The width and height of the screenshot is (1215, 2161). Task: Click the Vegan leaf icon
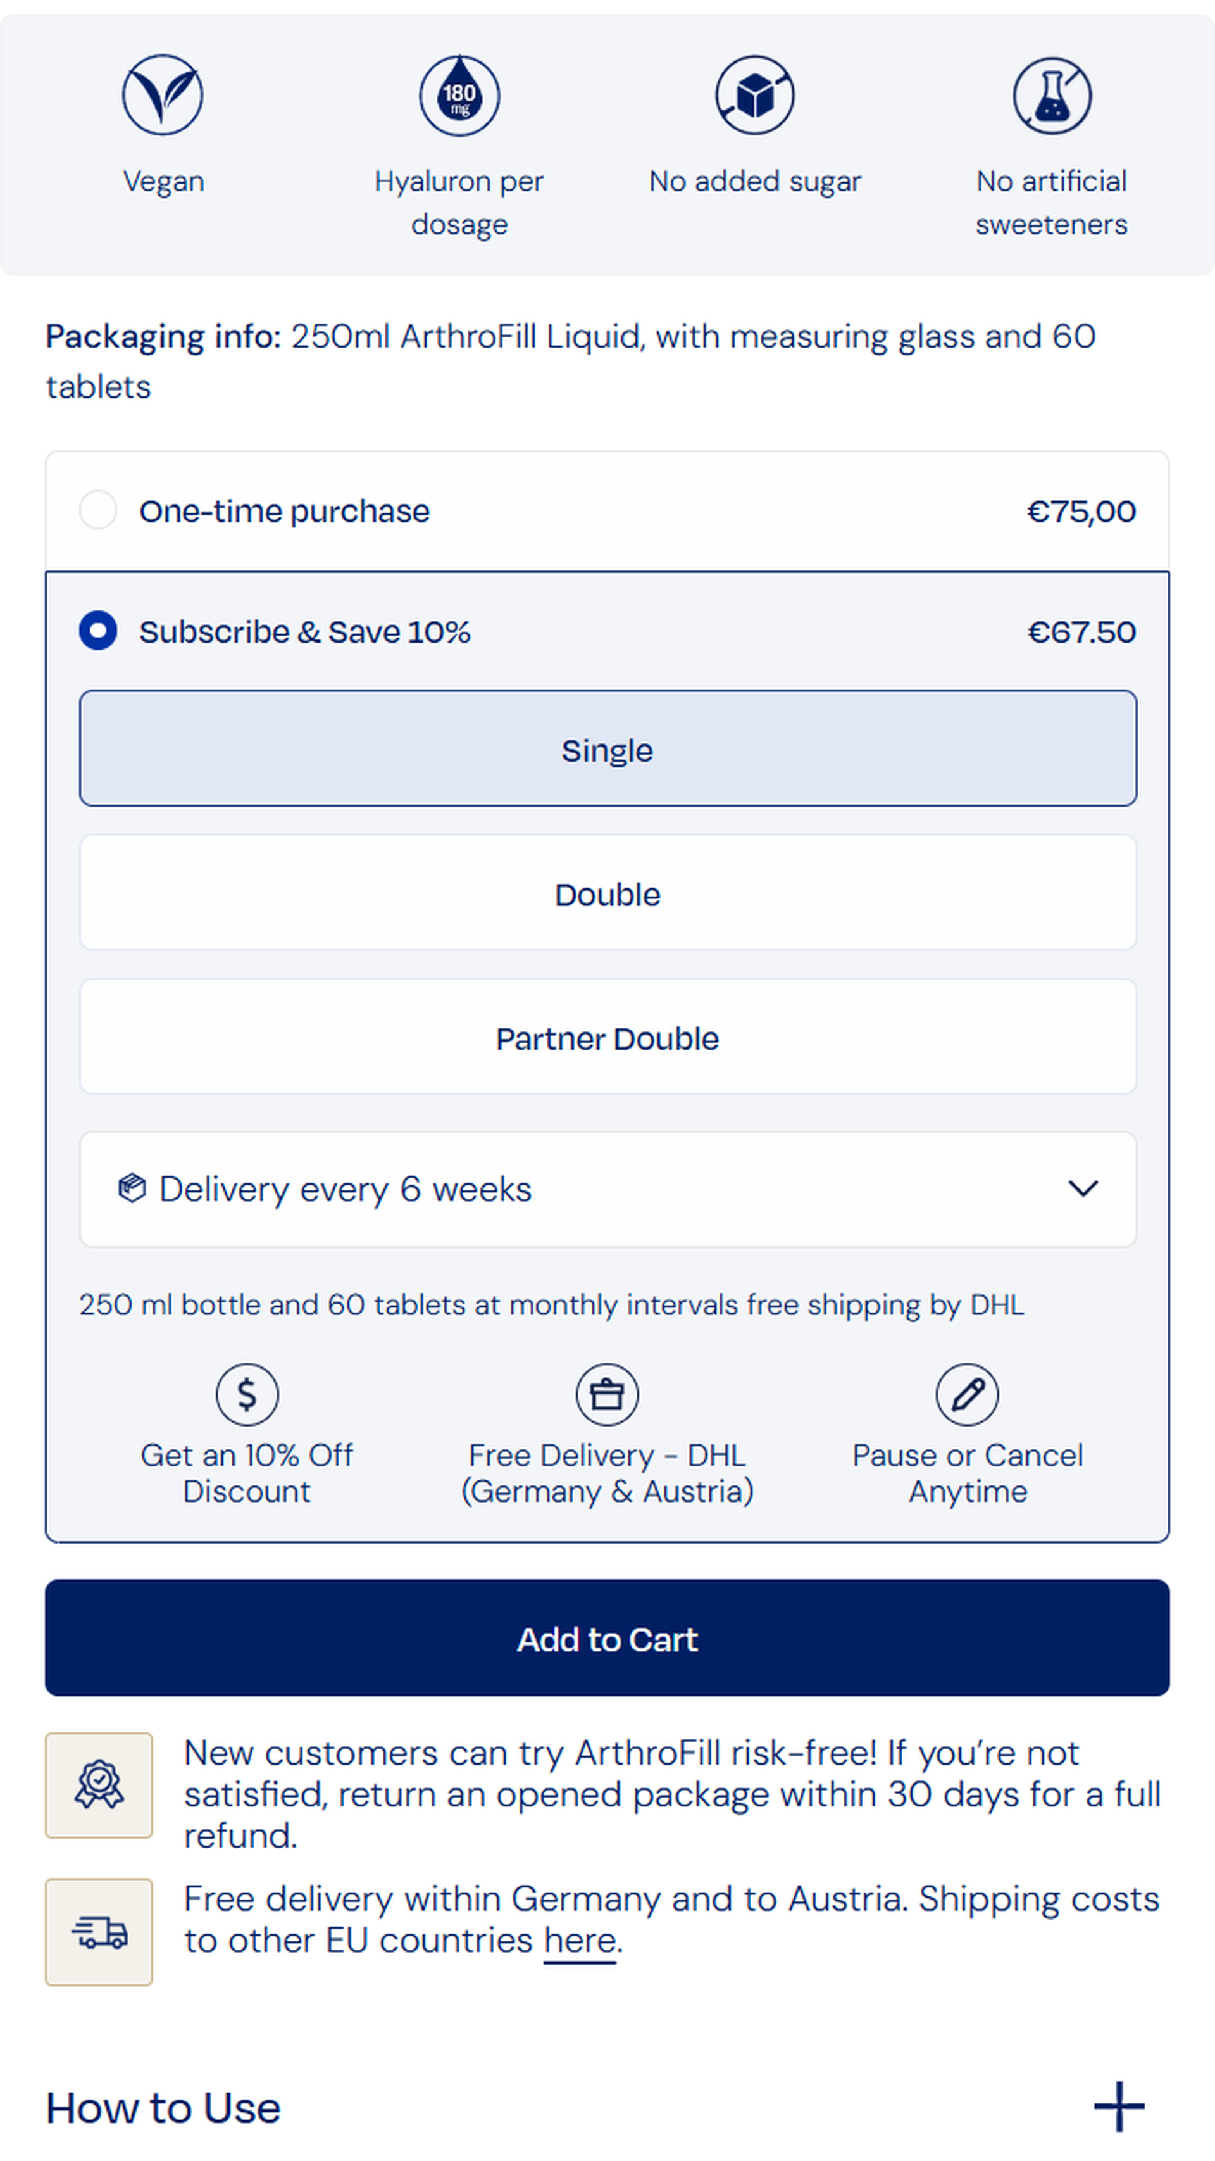163,95
